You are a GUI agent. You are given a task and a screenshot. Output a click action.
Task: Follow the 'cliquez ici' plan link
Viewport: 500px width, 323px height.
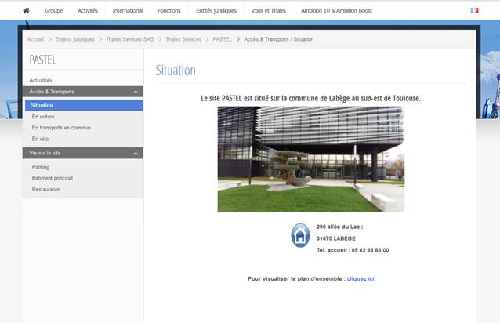(361, 278)
